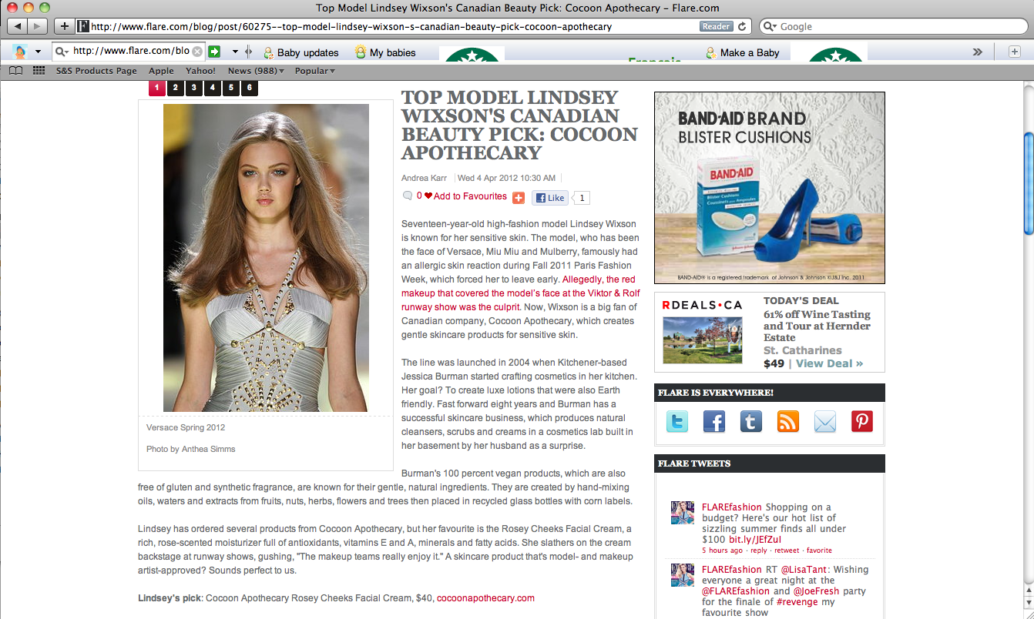Click the avatar icon in the extension toolbar
The width and height of the screenshot is (1034, 619).
click(x=20, y=52)
